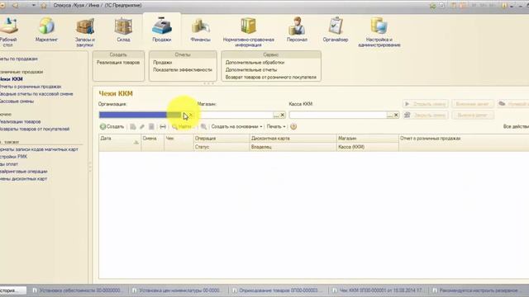Click the icon left of Закрыть смену
Screen dimensions: 529x297
coord(407,115)
